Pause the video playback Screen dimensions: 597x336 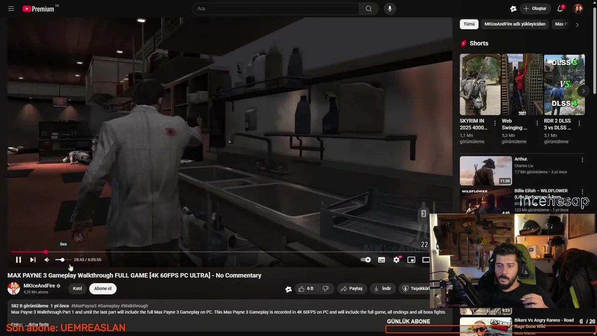tap(18, 260)
